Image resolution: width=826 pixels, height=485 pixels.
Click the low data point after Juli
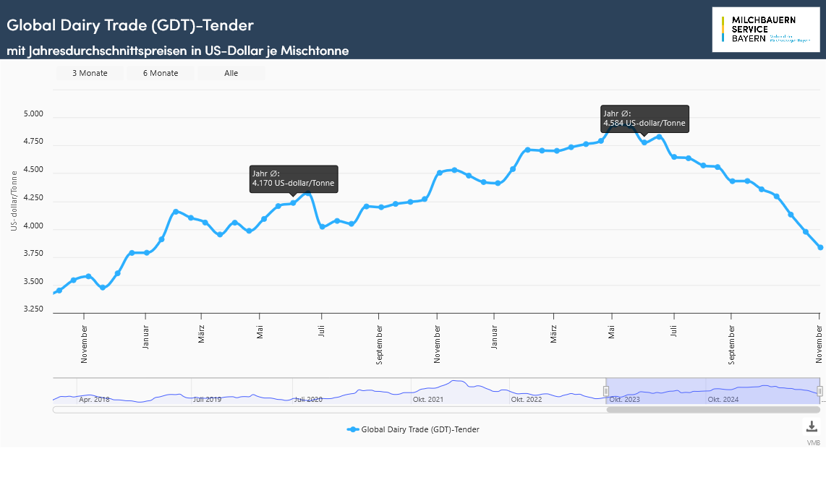coord(322,227)
